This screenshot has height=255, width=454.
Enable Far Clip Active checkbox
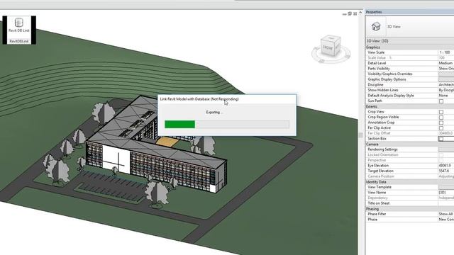tap(441, 128)
